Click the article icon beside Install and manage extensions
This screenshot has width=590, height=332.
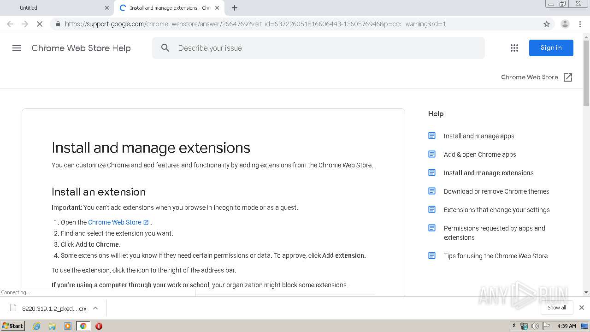coord(432,172)
